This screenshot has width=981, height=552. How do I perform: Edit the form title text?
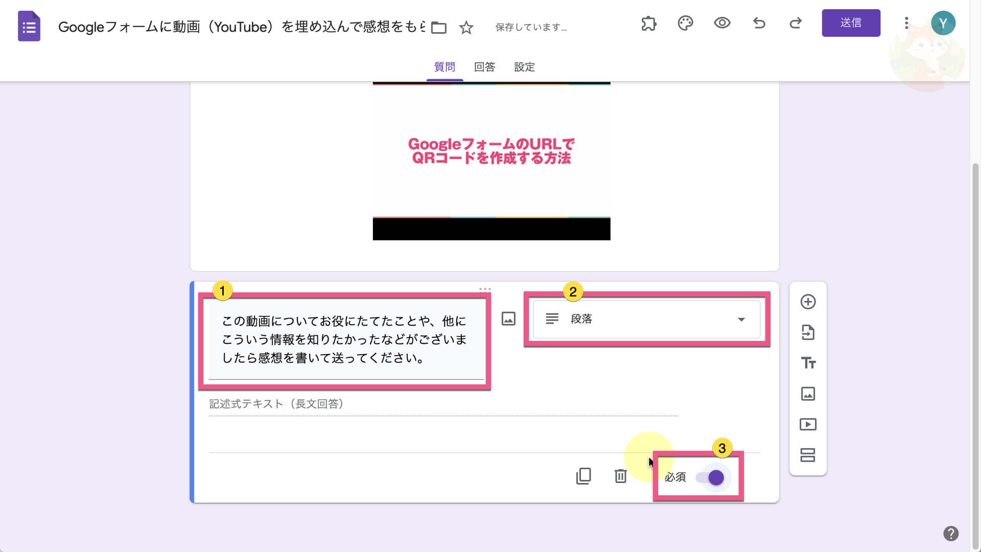(x=242, y=27)
